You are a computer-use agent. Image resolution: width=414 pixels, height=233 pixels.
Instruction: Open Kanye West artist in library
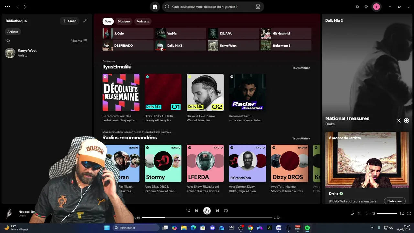[47, 53]
